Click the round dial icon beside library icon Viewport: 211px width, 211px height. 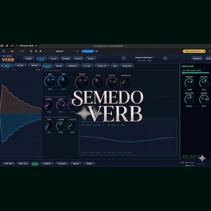tap(7, 46)
